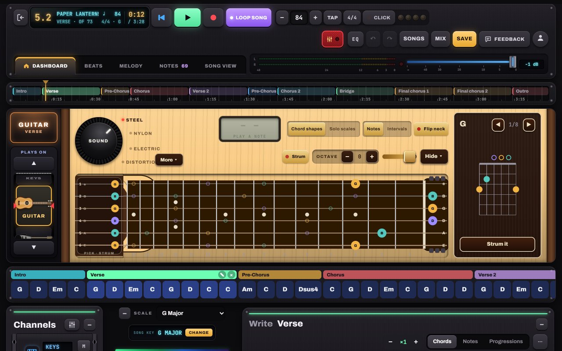Remove the Verse section with x icon
Image resolution: width=562 pixels, height=351 pixels.
(231, 275)
